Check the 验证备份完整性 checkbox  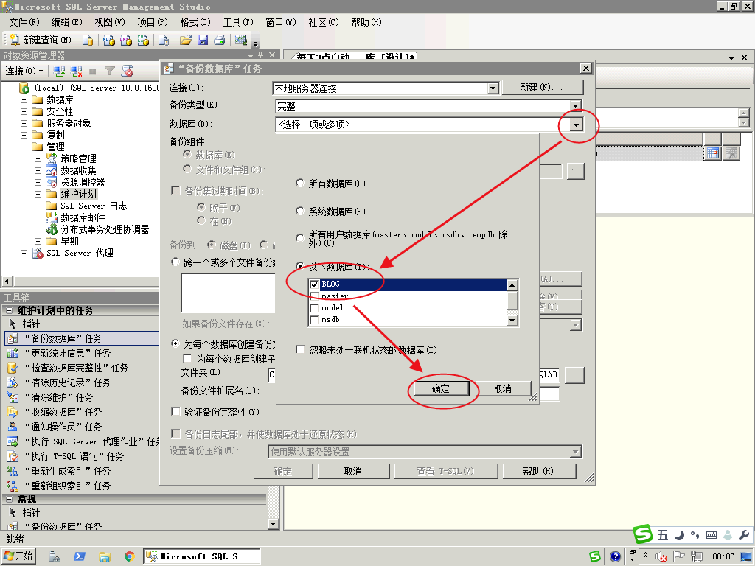175,411
